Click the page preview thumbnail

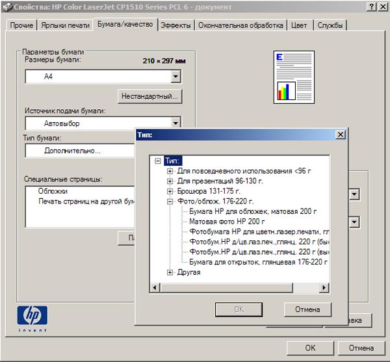click(x=294, y=77)
